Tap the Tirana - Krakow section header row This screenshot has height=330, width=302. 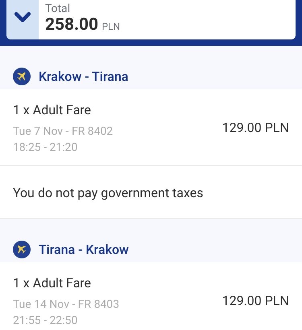(x=151, y=250)
